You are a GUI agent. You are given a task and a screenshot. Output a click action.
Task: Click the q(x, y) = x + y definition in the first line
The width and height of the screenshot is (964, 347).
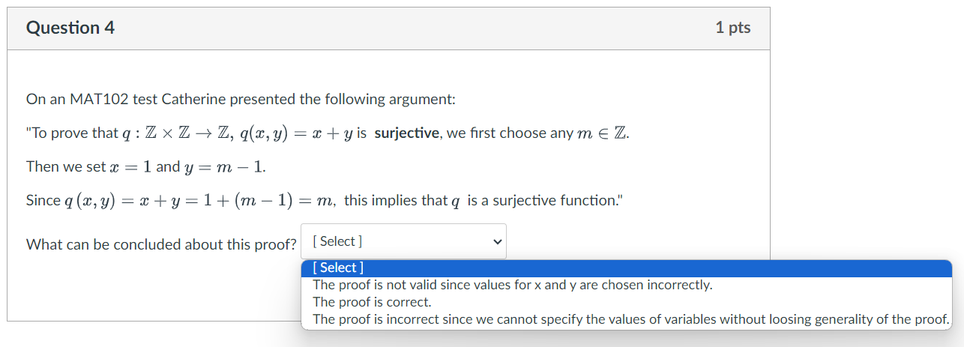coord(293,133)
